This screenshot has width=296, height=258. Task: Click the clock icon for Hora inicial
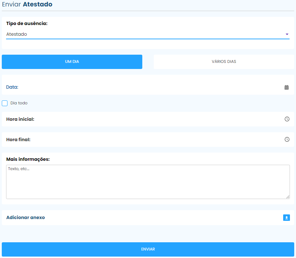pos(287,119)
